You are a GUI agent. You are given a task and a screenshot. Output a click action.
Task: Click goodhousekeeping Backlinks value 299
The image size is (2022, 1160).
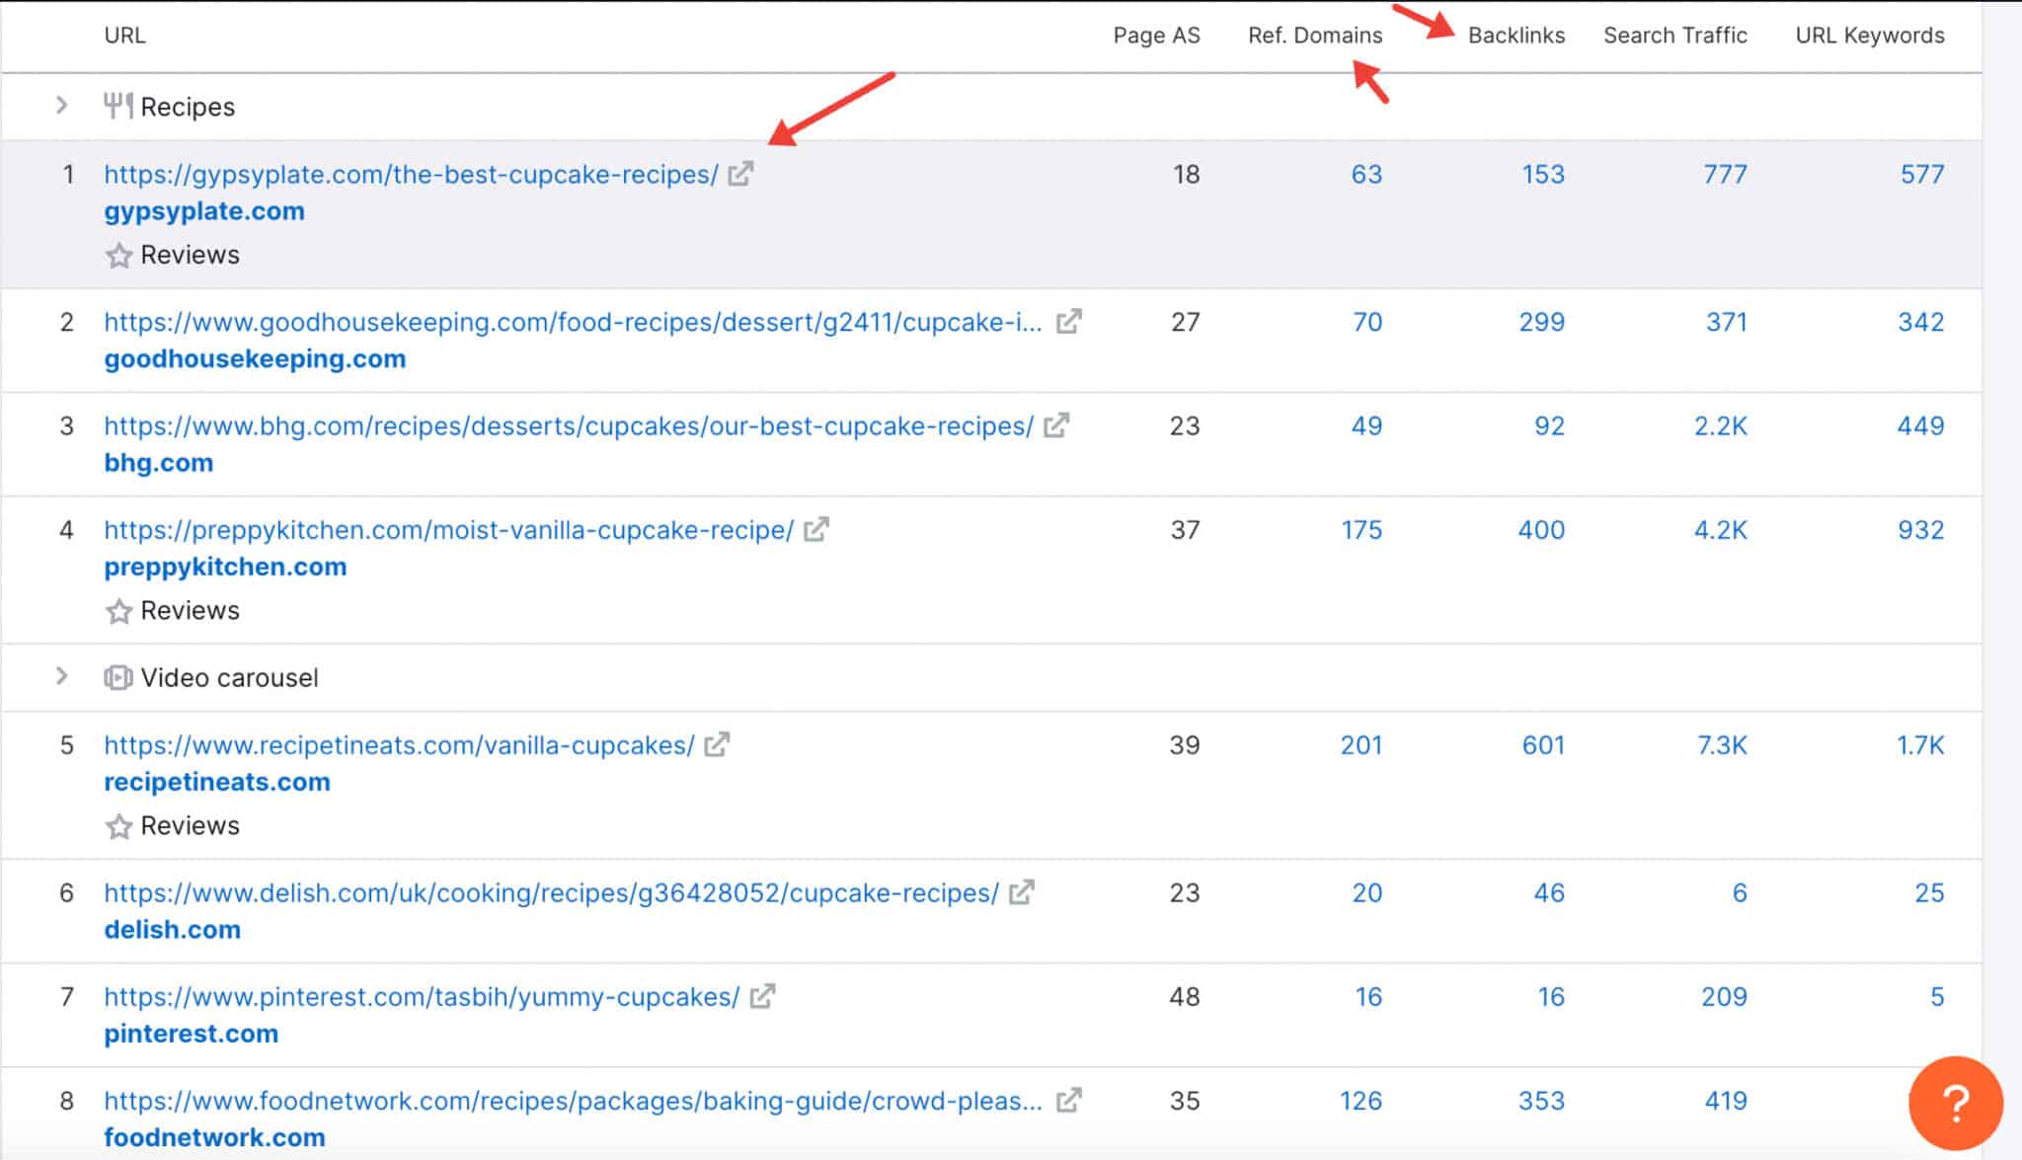point(1541,323)
